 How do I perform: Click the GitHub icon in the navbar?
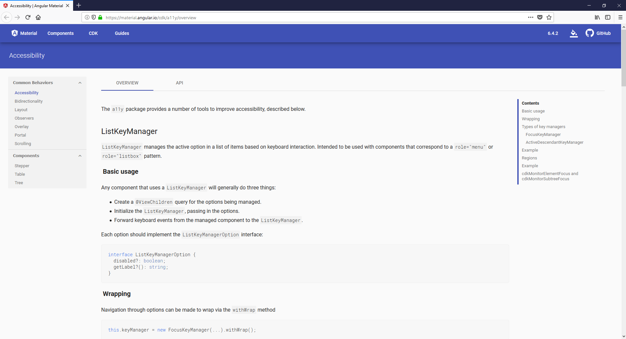pyautogui.click(x=590, y=33)
